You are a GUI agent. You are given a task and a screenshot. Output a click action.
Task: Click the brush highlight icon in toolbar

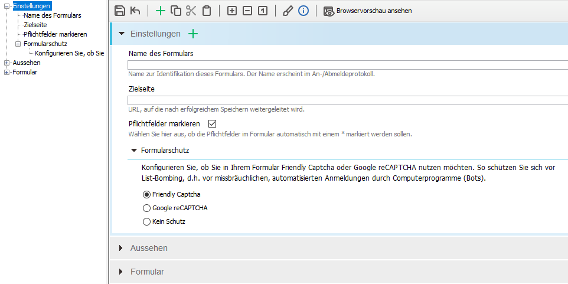(x=288, y=11)
